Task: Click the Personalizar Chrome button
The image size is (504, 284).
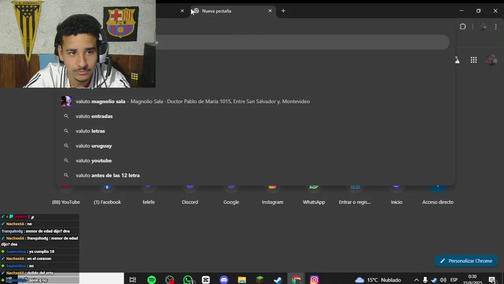Action: coord(466,261)
